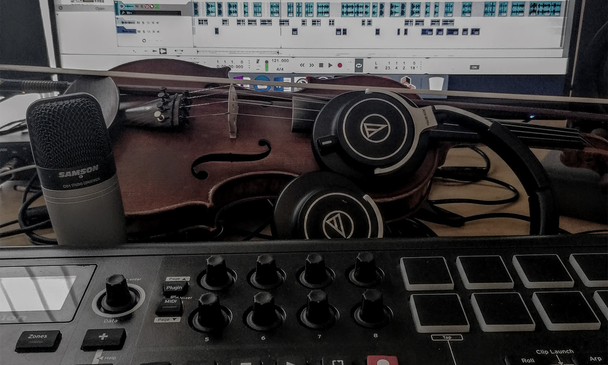Click the tempo value 121.000

280,61
